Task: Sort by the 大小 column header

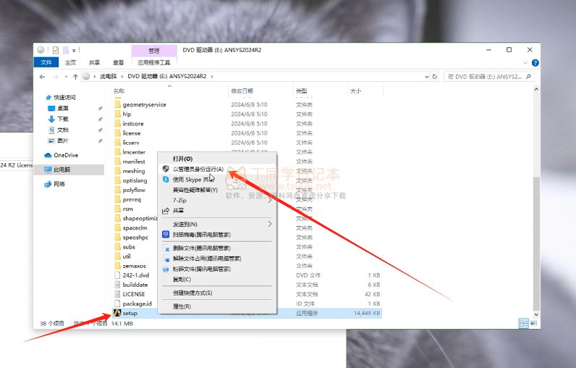Action: (x=355, y=91)
